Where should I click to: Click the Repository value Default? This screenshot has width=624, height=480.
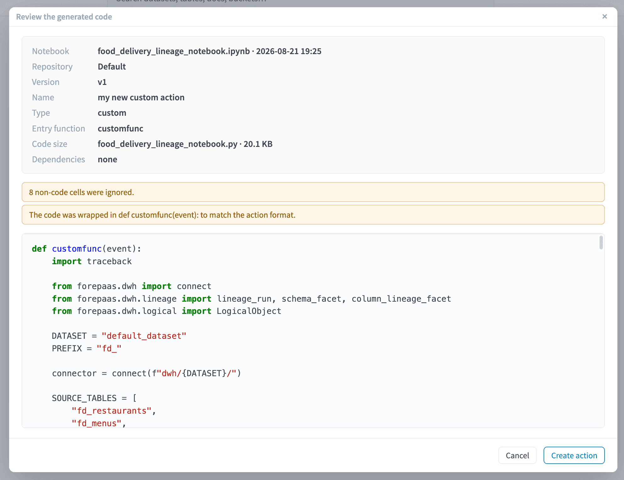pyautogui.click(x=112, y=66)
